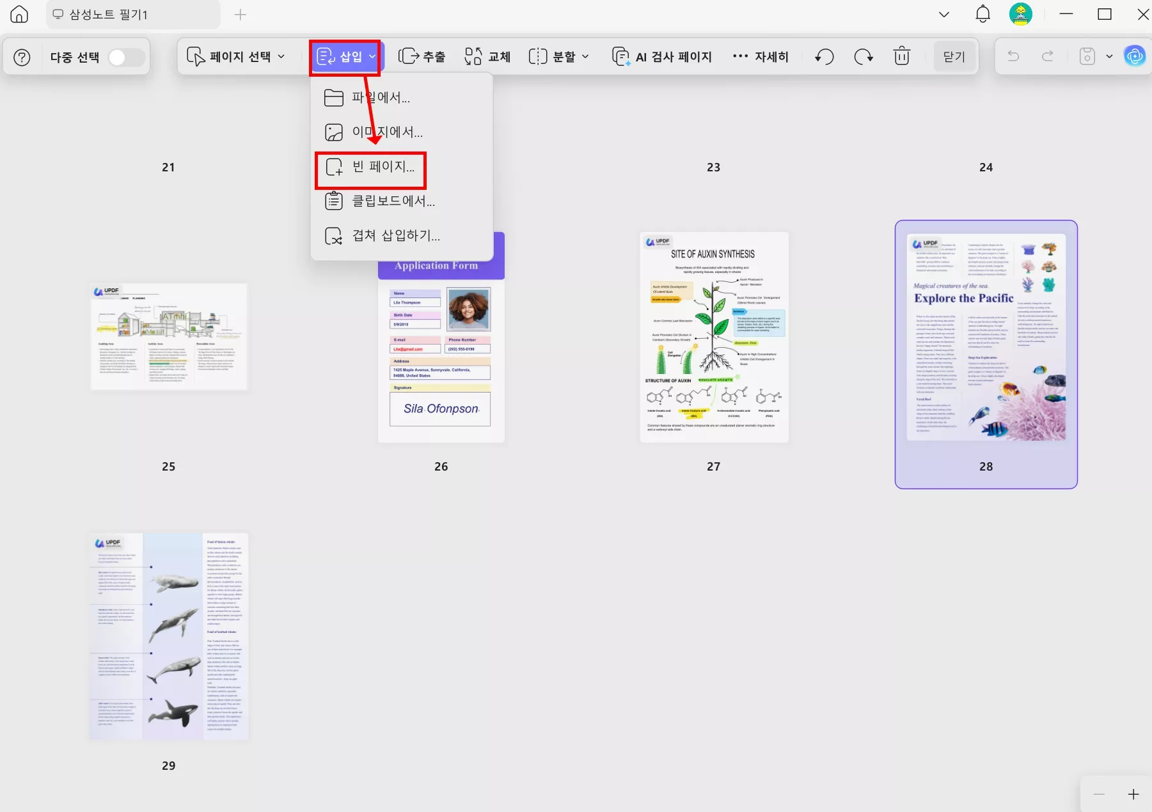Open the help question mark icon
1152x812 pixels.
click(x=21, y=56)
